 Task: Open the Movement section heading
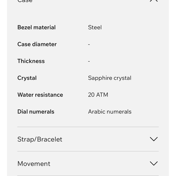click(34, 164)
